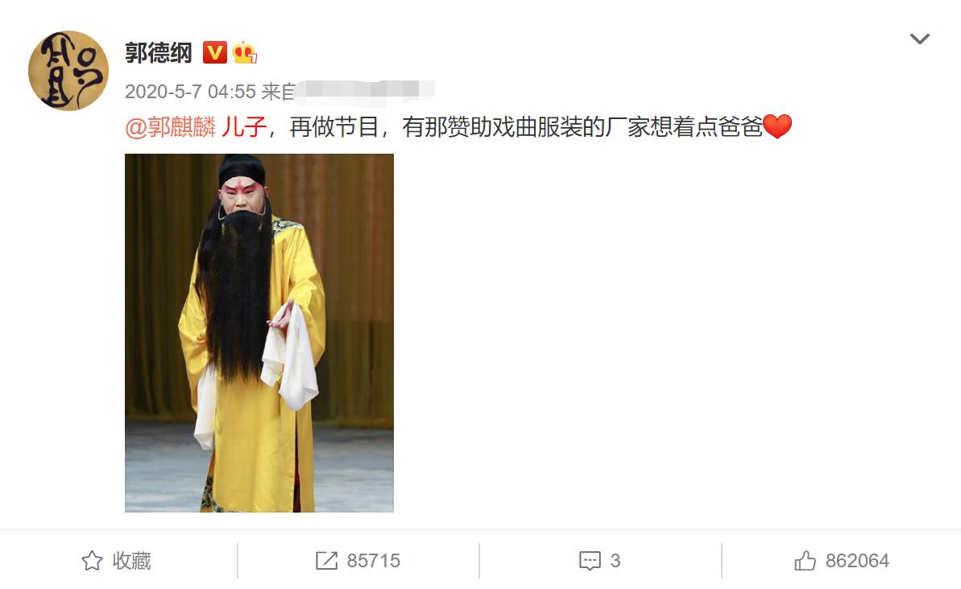Open 郭德纲's profile avatar
Viewport: 961px width, 589px height.
pyautogui.click(x=68, y=71)
